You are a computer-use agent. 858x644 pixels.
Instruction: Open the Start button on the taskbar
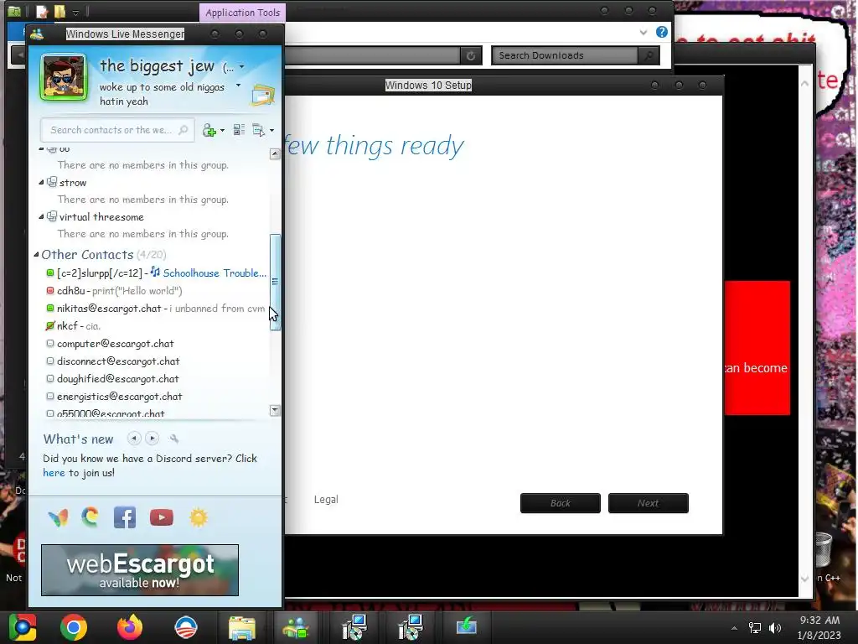22,627
